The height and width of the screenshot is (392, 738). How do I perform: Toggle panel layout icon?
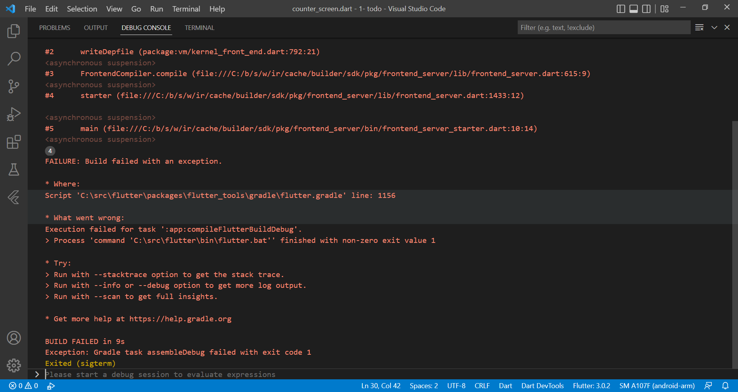click(633, 9)
